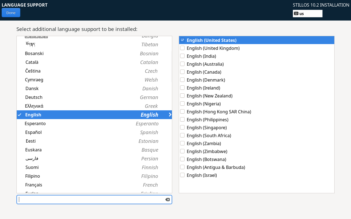Select Dansk (Danish) language
Screen dimensions: 351x219
pyautogui.click(x=94, y=88)
